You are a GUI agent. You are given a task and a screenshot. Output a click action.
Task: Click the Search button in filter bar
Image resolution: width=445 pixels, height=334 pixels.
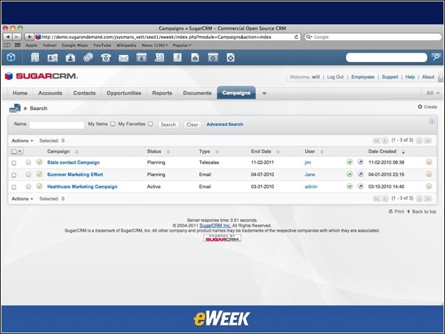coord(168,125)
